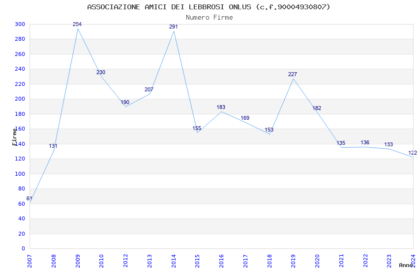
Task: Click x-axis year label 2021
Action: point(341,261)
